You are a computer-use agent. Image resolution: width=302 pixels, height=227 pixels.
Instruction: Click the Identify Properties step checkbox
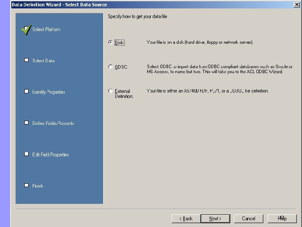tap(26, 91)
